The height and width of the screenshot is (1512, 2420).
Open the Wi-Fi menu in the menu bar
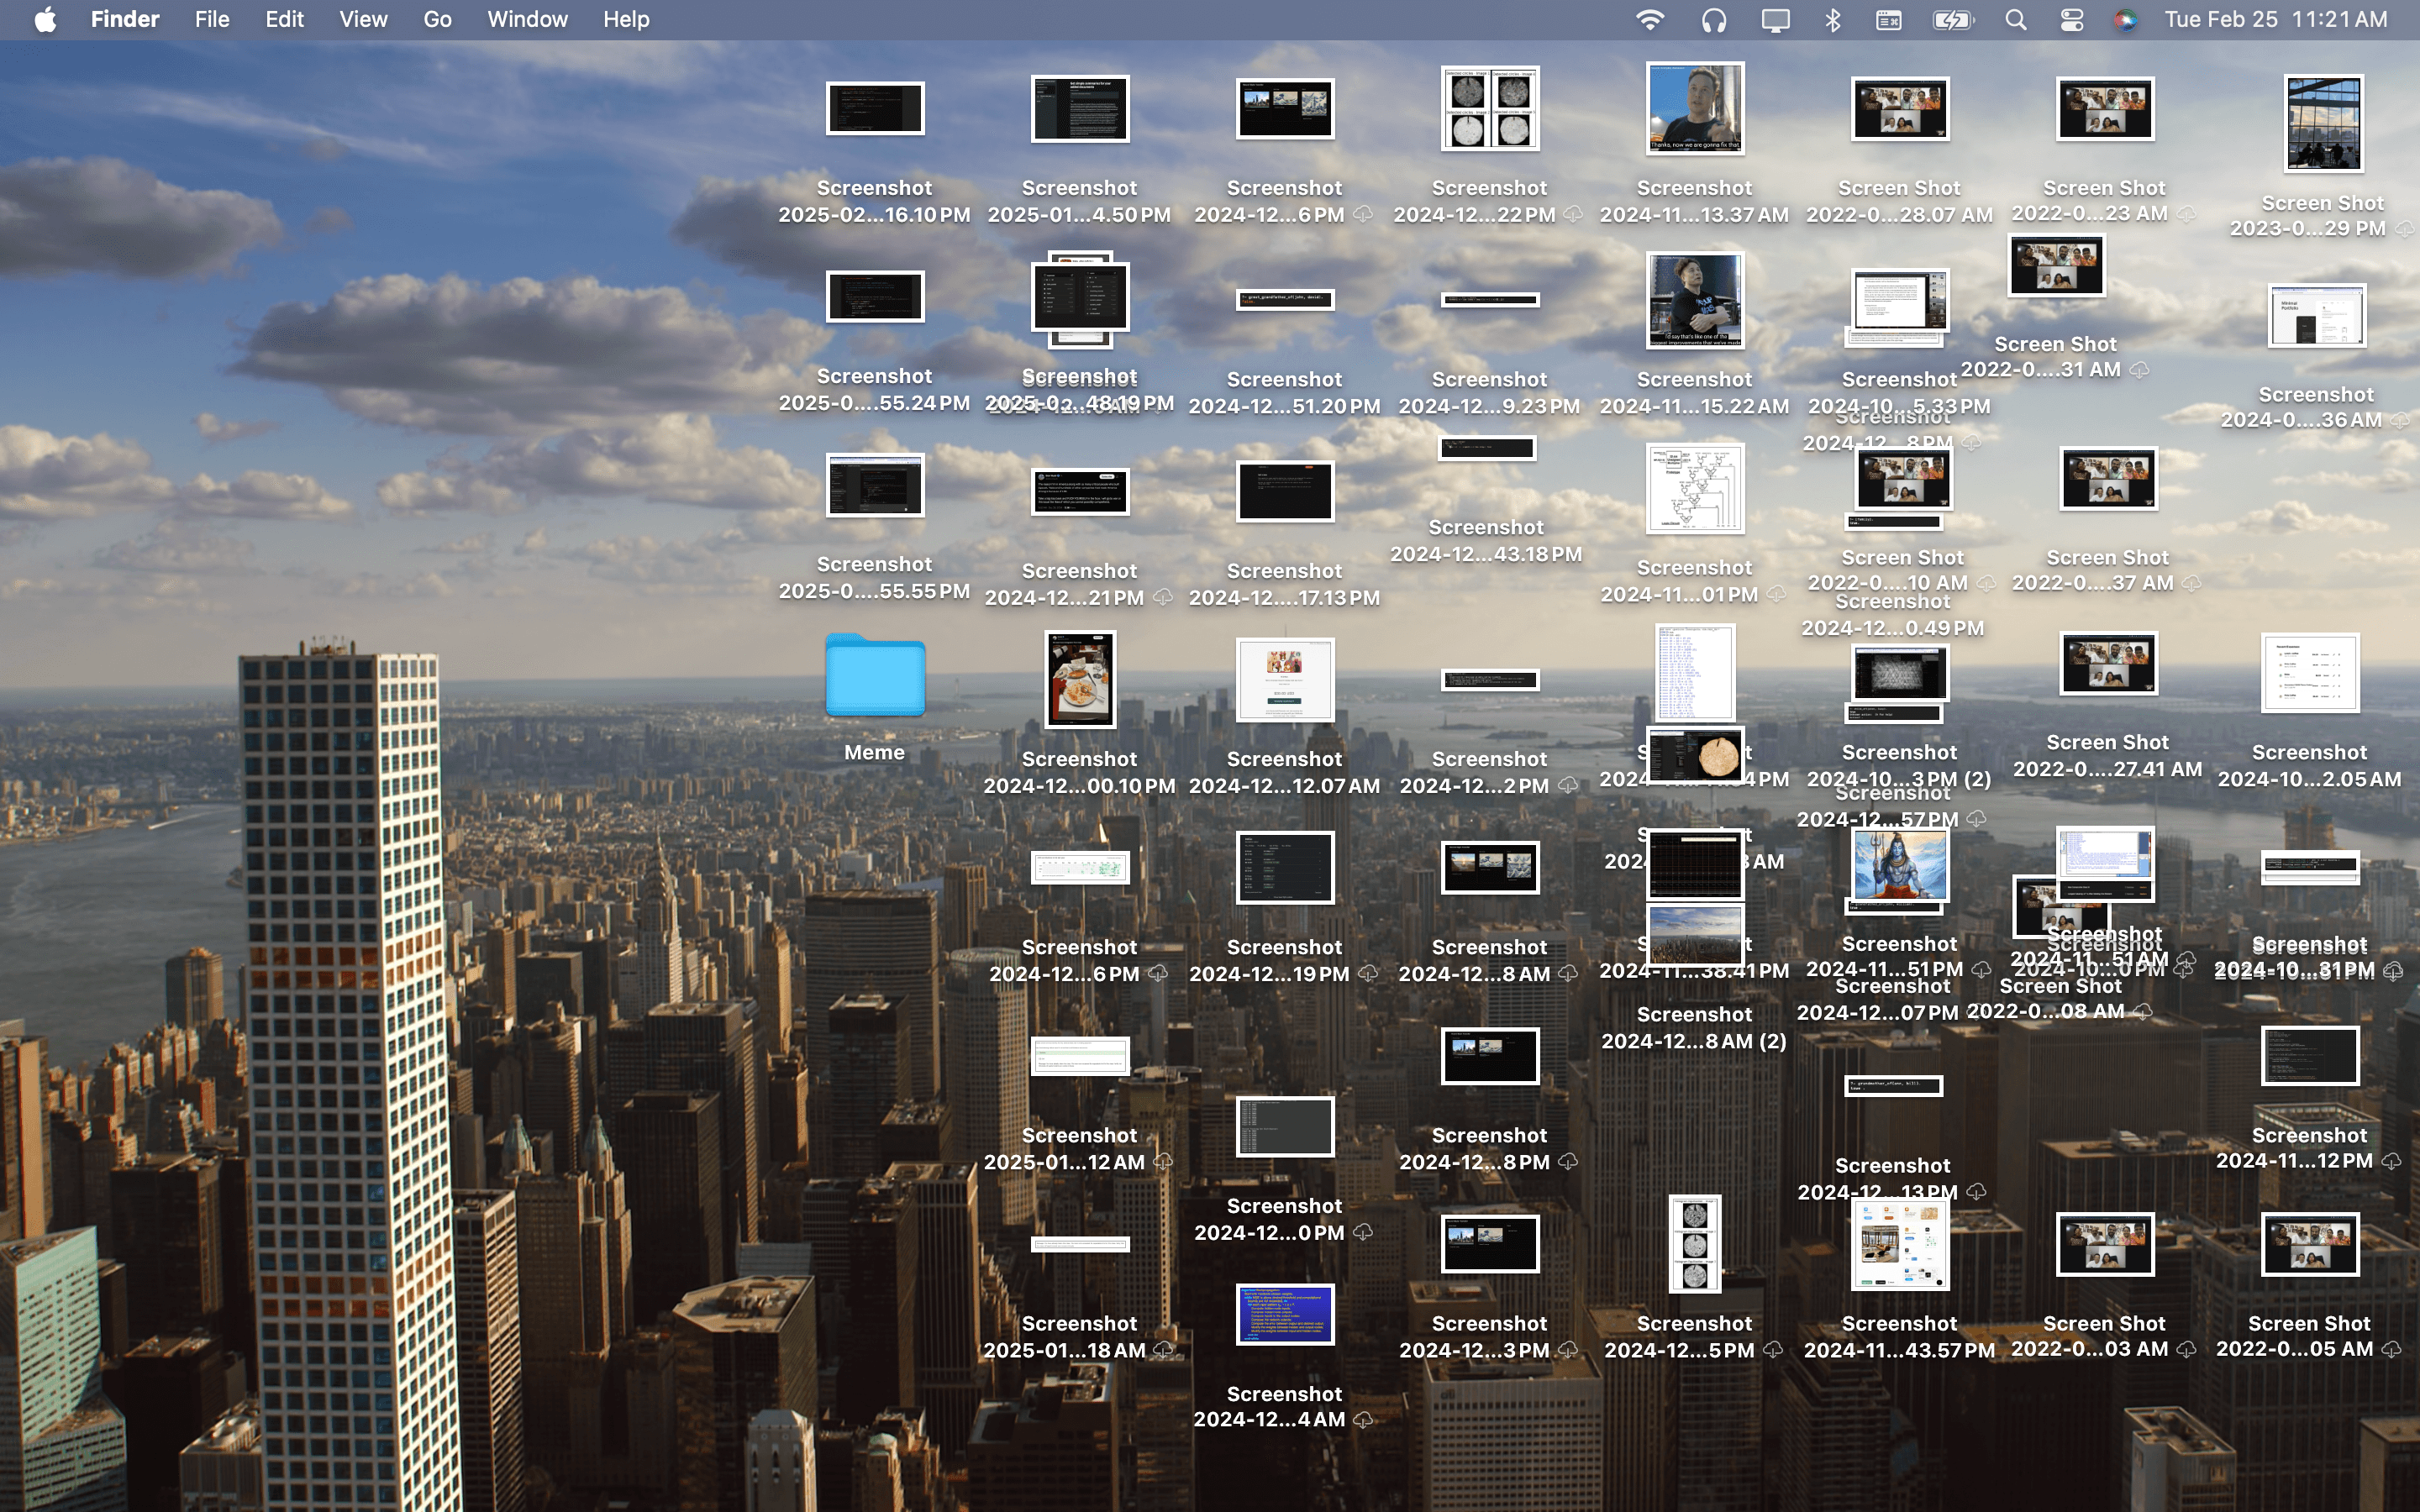[x=1652, y=18]
